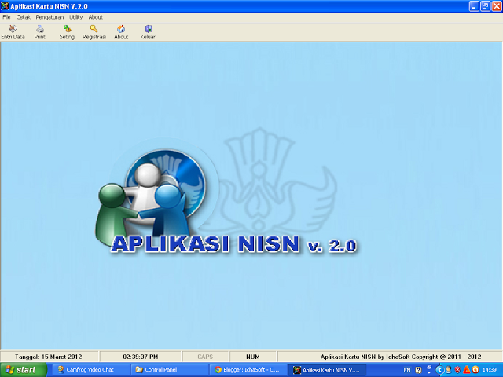Click 'Tanggal: 15 Maret 2012' status entry
This screenshot has width=503, height=377.
[49, 357]
